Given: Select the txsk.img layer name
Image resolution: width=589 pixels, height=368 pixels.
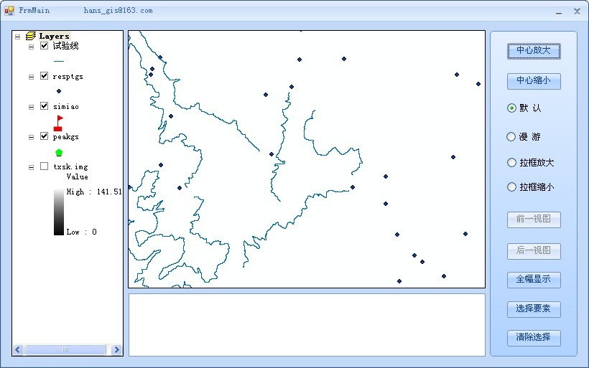Looking at the screenshot, I should pos(70,167).
